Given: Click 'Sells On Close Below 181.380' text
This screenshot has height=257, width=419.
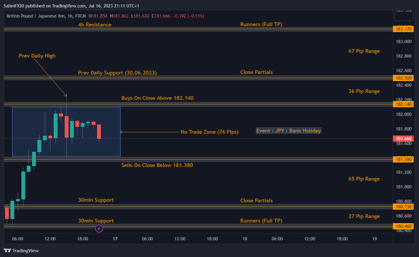Looking at the screenshot, I should pos(157,165).
